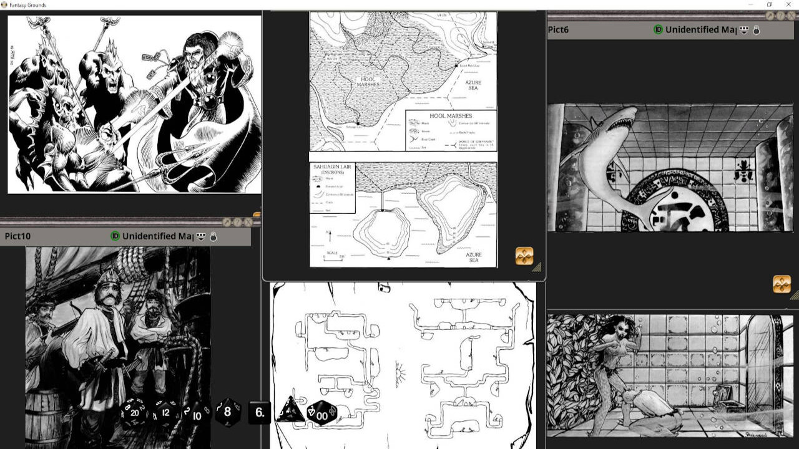The image size is (799, 449).
Task: Click the Fantasy Grounds logo in the title bar
Action: pos(5,4)
